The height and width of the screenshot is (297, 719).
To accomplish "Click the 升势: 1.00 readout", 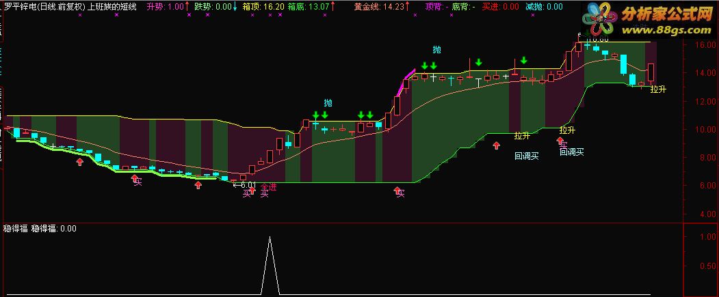I will click(165, 7).
